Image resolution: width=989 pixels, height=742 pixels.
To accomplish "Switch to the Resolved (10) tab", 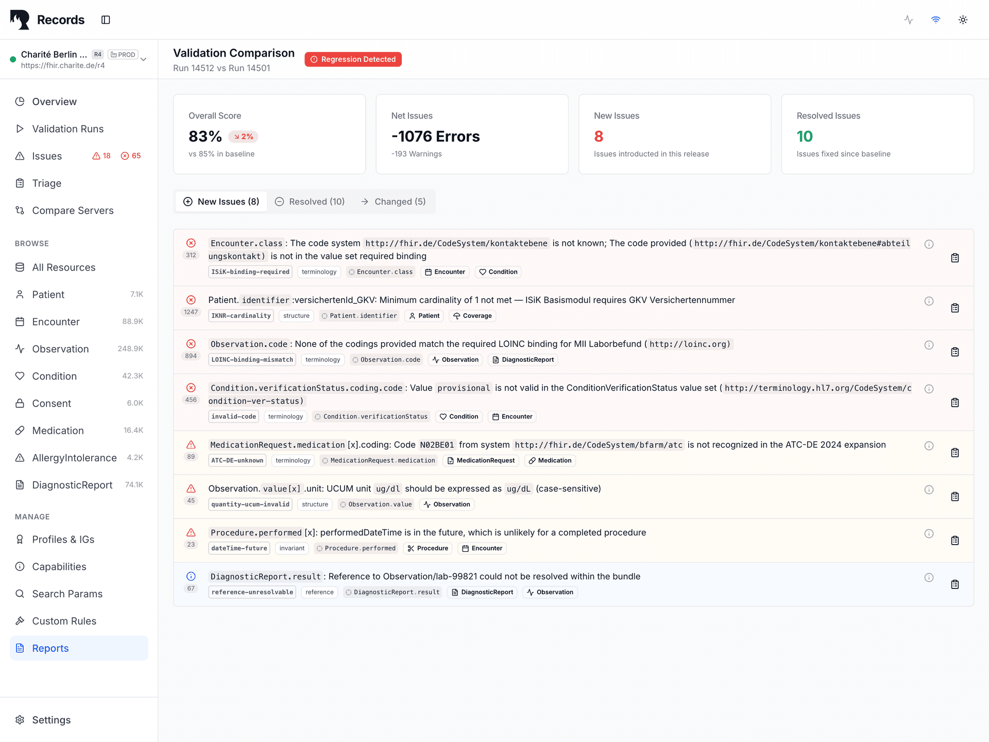I will click(310, 201).
